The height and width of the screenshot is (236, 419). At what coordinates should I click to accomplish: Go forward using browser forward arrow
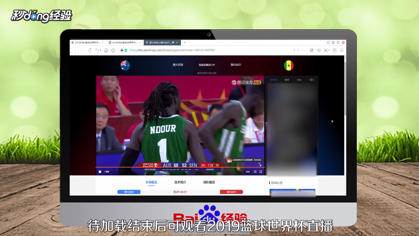coord(81,50)
